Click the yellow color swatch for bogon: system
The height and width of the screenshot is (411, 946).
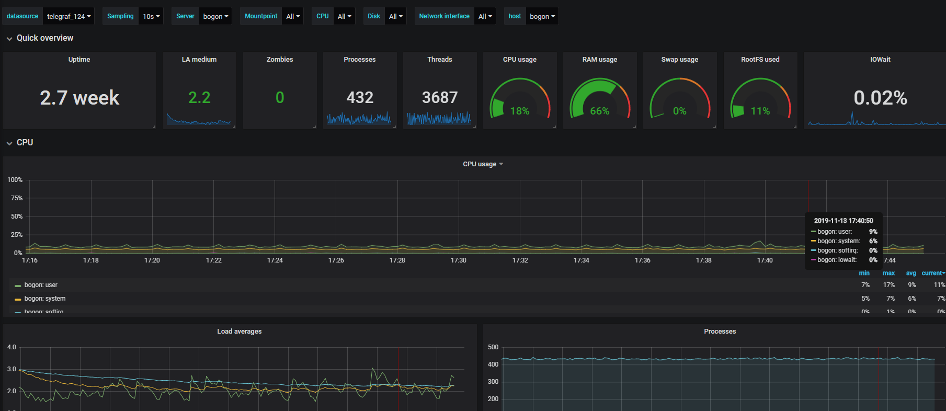pyautogui.click(x=18, y=299)
